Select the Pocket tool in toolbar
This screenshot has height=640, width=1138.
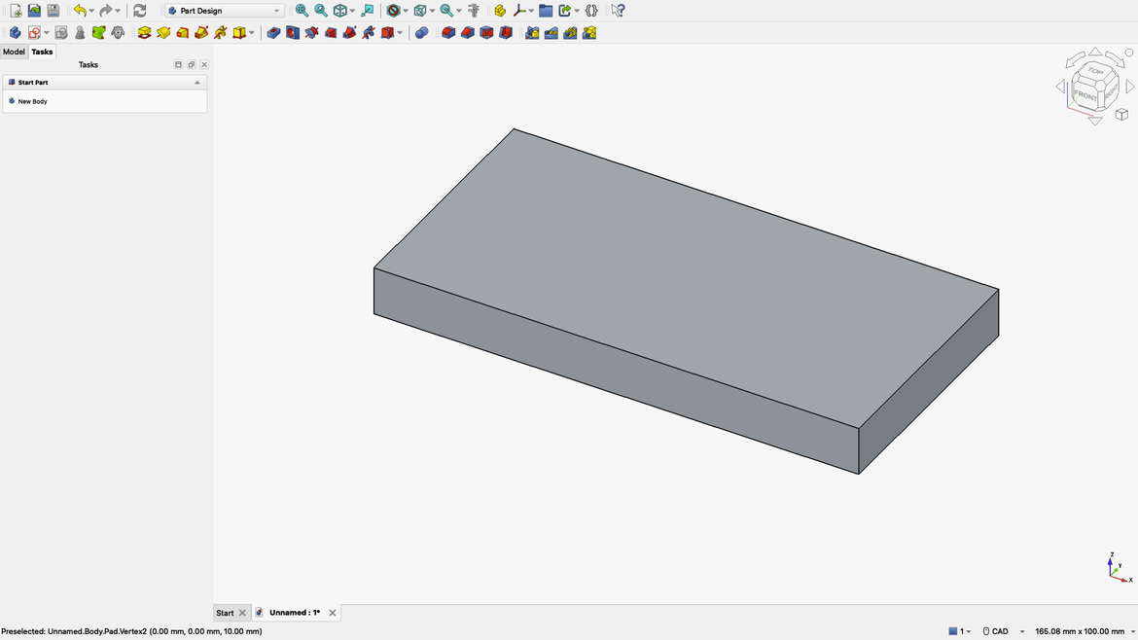pyautogui.click(x=273, y=33)
